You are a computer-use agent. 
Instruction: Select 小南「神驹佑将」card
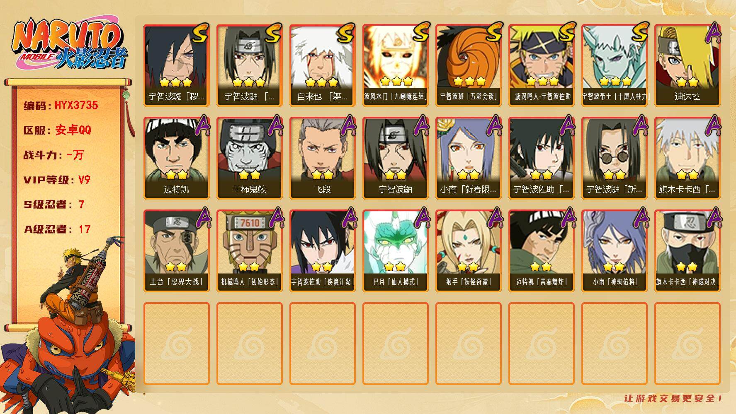point(615,250)
